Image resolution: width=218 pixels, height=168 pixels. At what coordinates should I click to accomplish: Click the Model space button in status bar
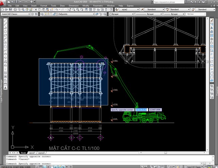pyautogui.click(x=142, y=167)
